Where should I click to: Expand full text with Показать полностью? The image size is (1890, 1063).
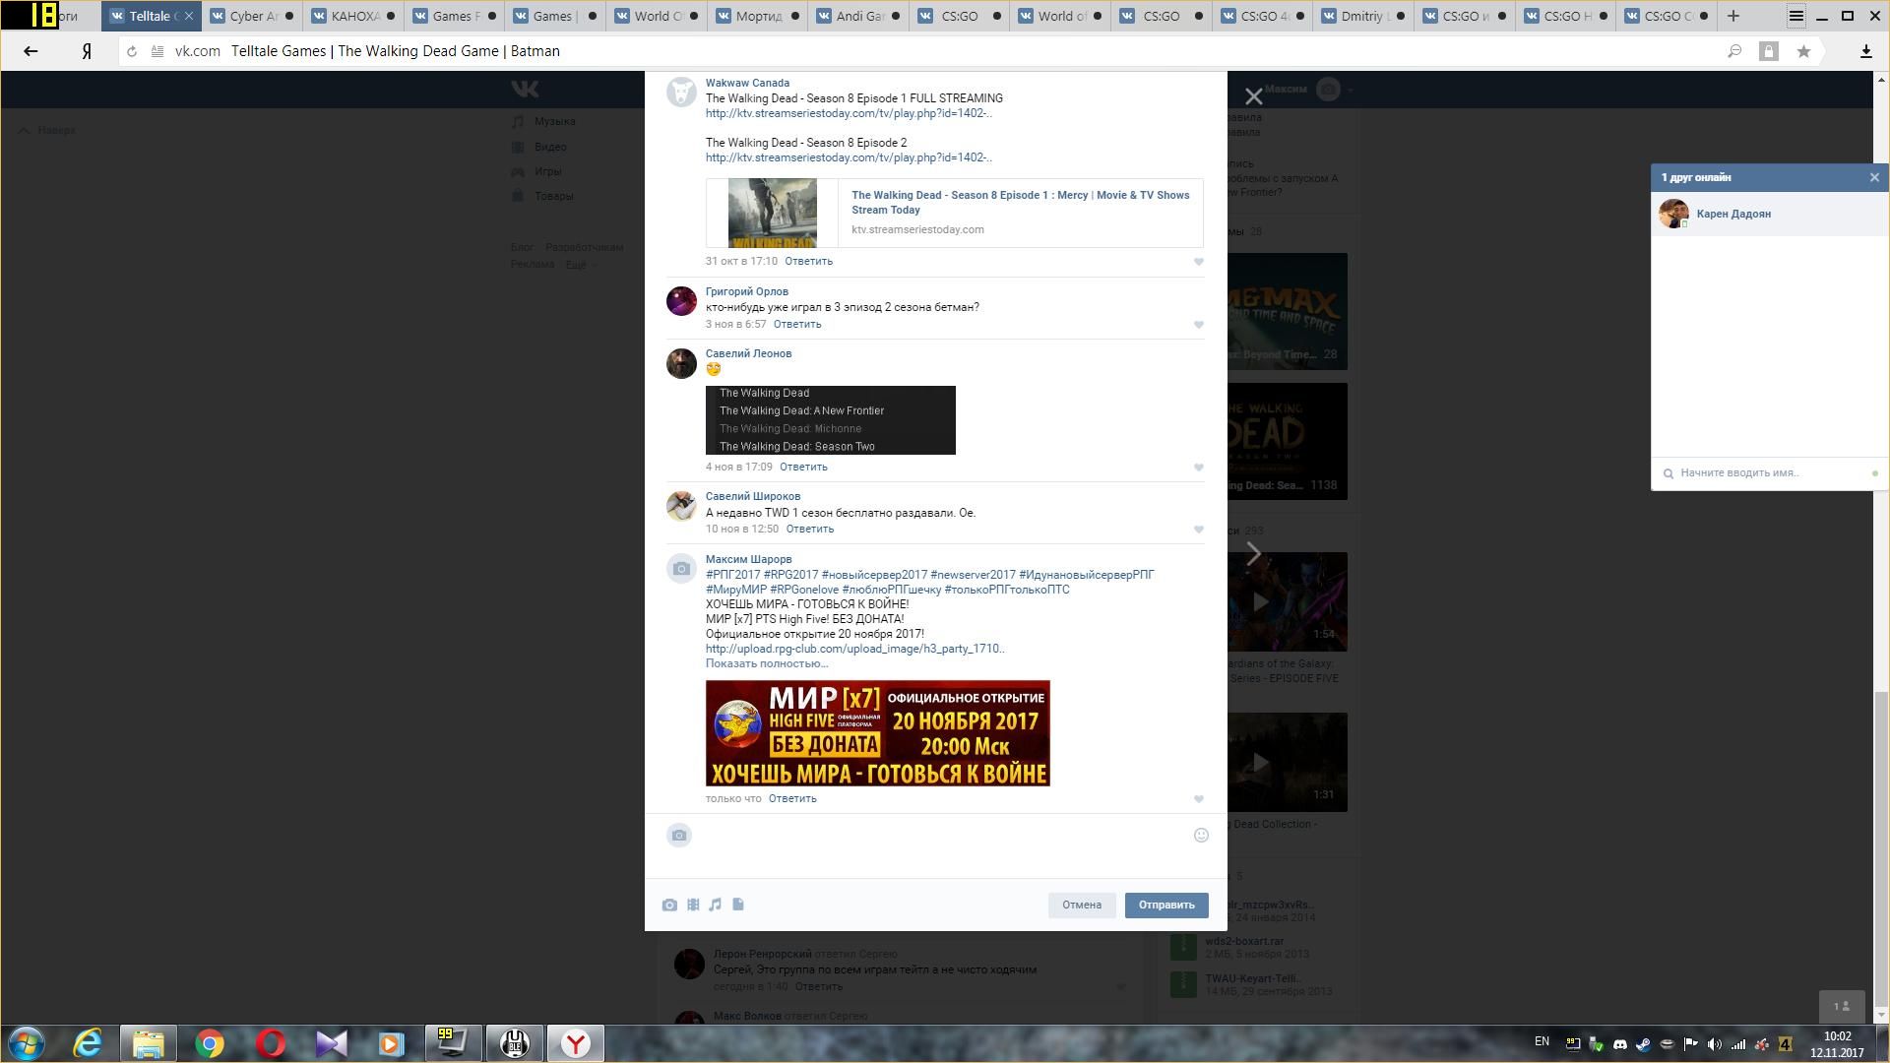tap(766, 663)
